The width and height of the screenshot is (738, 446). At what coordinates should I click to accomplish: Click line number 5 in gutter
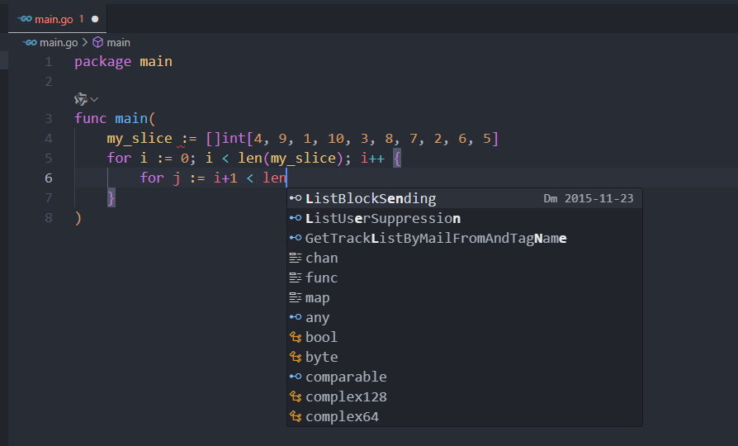tap(49, 159)
